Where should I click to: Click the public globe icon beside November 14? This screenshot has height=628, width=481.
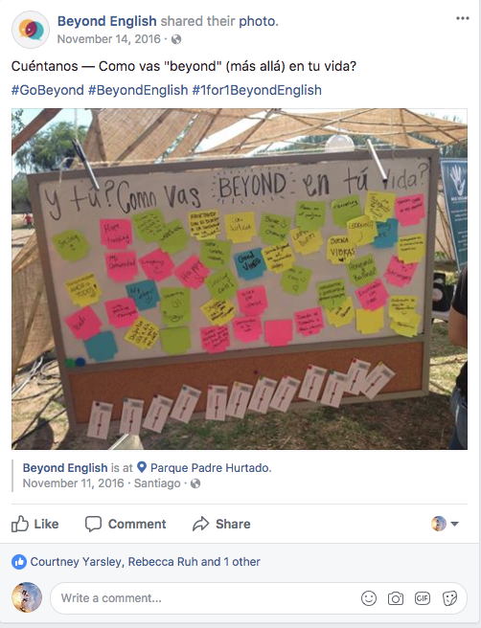(x=176, y=39)
